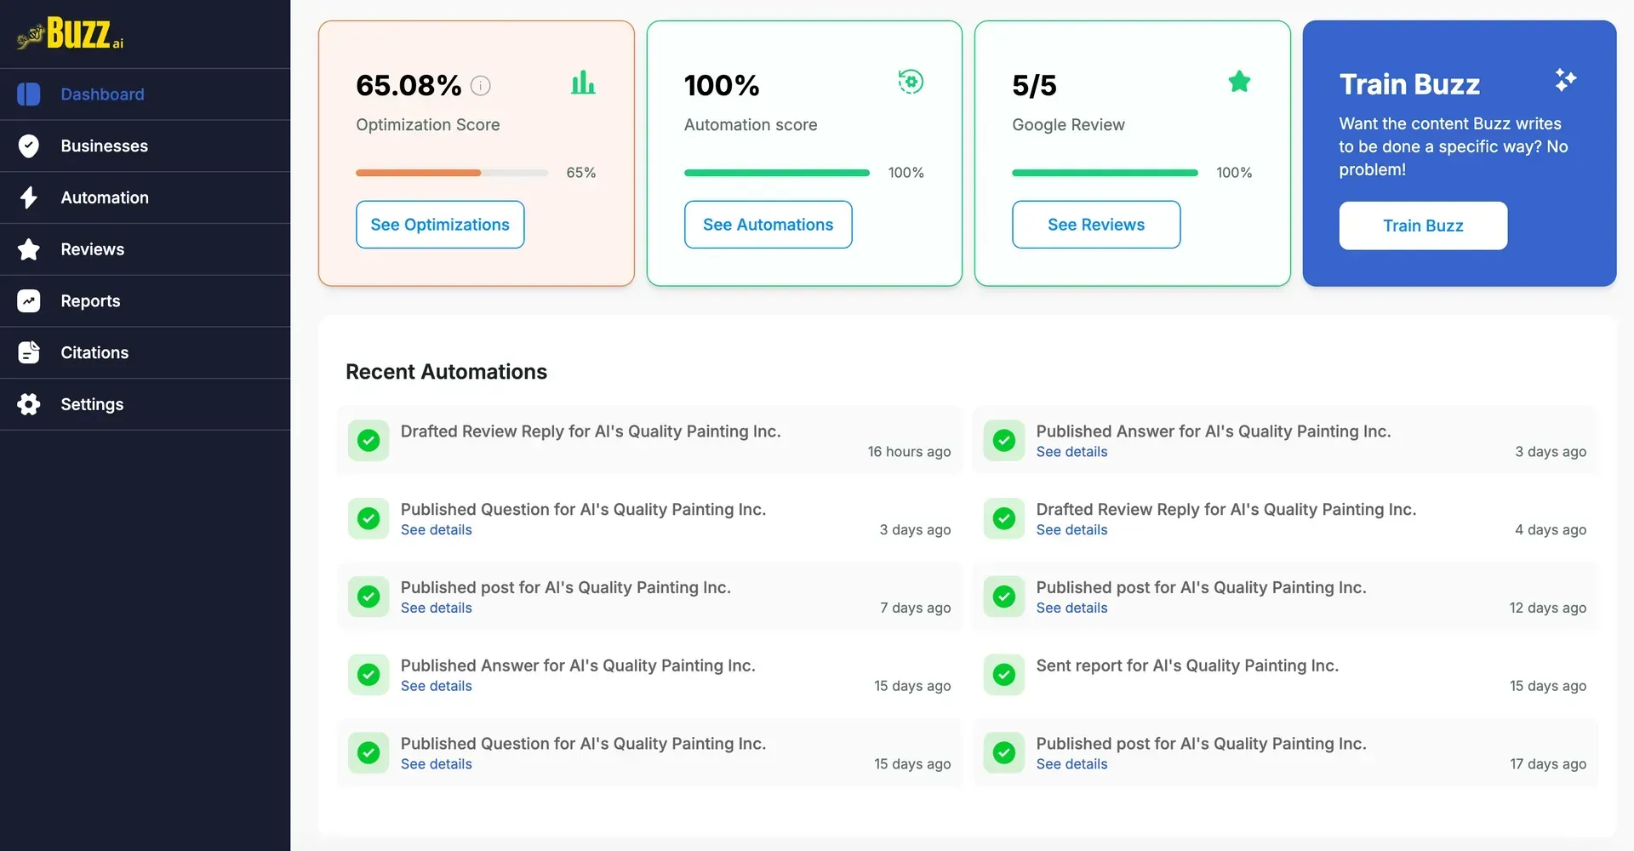Open See details for Published Question 15 days ago

pos(436,765)
